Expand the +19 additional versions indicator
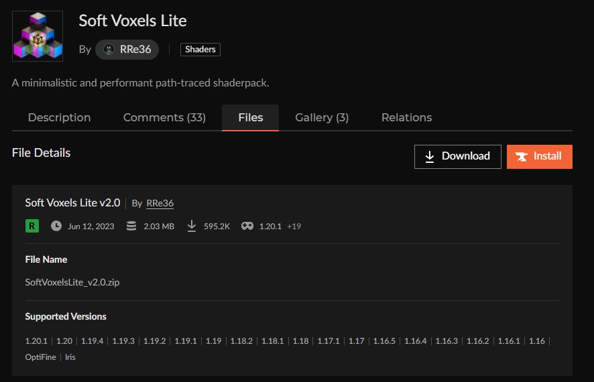 coord(294,227)
